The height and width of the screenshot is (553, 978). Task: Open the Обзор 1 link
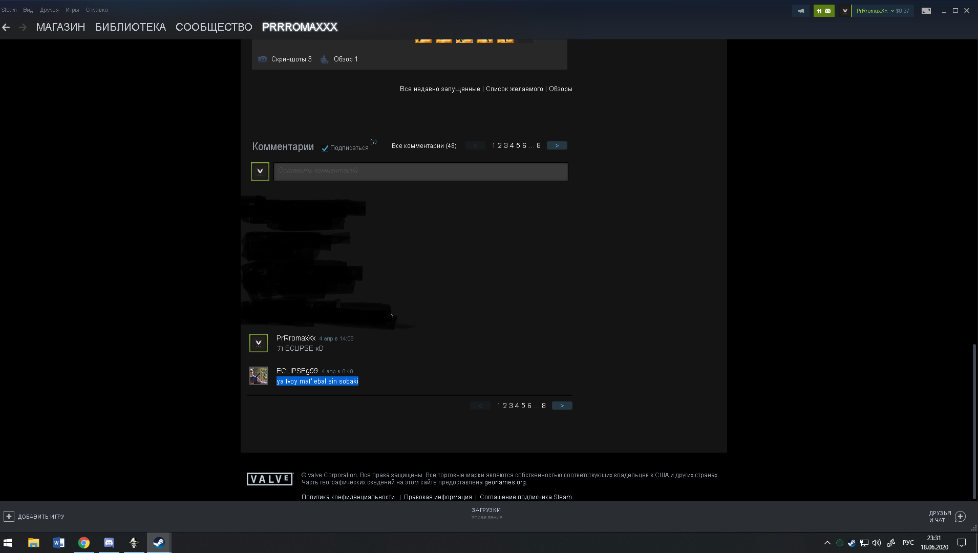click(x=346, y=59)
